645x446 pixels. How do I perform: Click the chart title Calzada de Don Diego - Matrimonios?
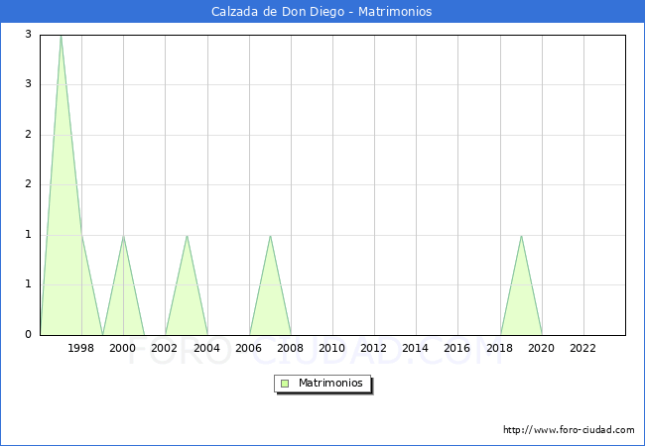(322, 12)
